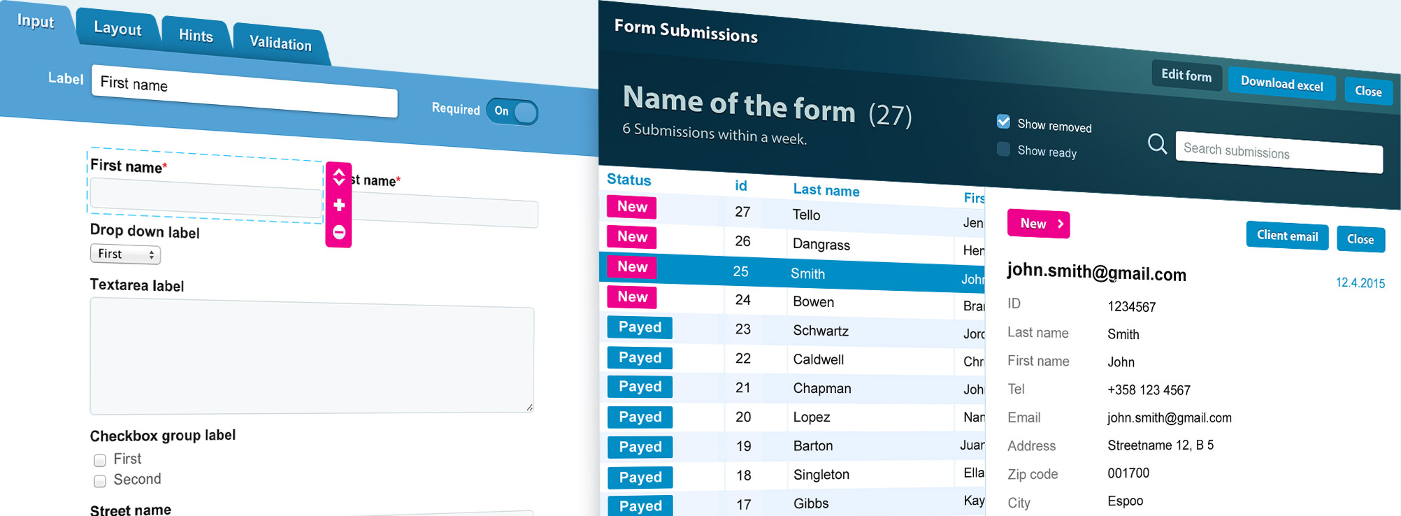Click the Street name field label

(x=131, y=510)
